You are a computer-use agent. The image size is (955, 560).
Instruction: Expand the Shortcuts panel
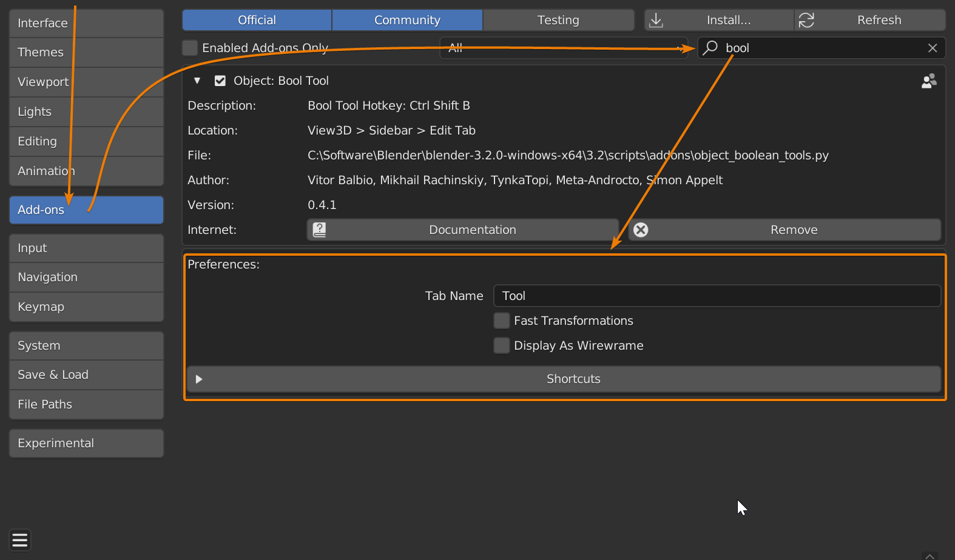[199, 379]
